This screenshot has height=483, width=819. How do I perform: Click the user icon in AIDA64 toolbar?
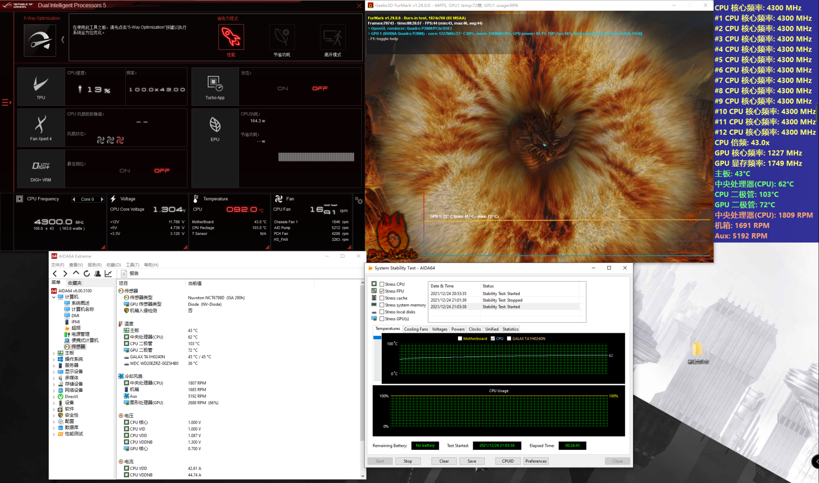98,274
